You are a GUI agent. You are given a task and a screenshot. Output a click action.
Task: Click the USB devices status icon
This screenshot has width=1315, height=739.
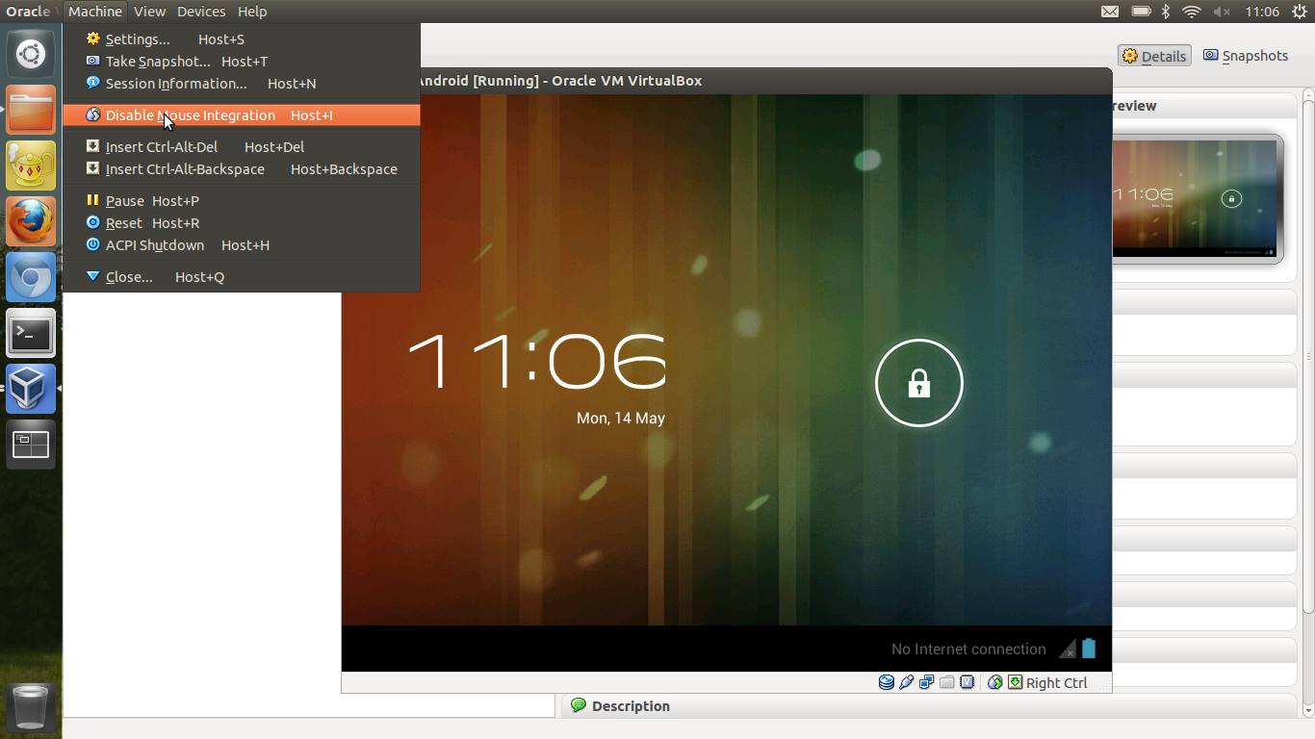tap(906, 682)
